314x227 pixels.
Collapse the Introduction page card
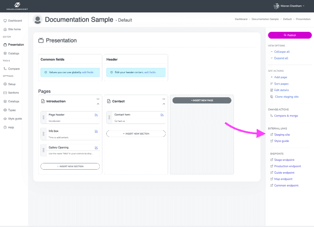click(x=98, y=104)
